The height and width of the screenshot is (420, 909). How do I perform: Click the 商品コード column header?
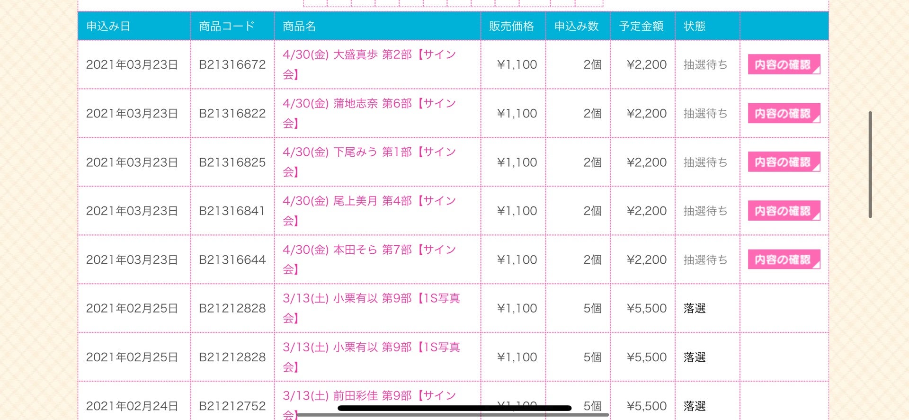227,26
